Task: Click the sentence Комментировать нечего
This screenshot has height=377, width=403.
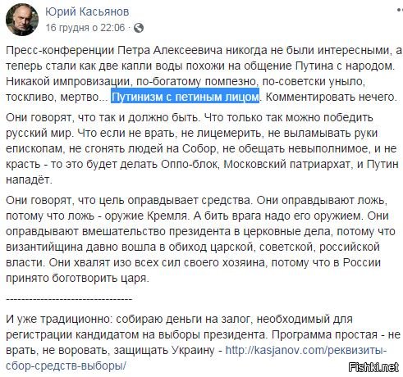Action: [332, 97]
